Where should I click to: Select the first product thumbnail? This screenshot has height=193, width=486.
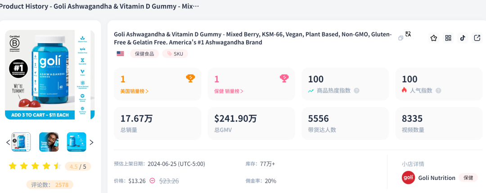21,142
